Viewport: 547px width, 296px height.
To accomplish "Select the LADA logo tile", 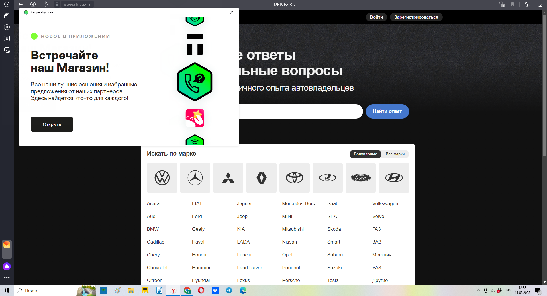I will point(328,178).
